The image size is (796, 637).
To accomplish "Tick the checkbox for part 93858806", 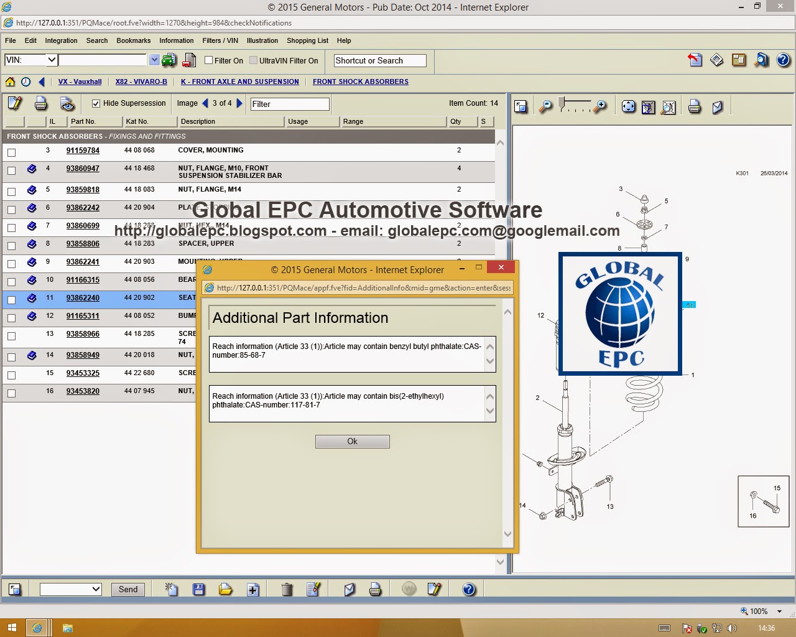I will tap(11, 246).
